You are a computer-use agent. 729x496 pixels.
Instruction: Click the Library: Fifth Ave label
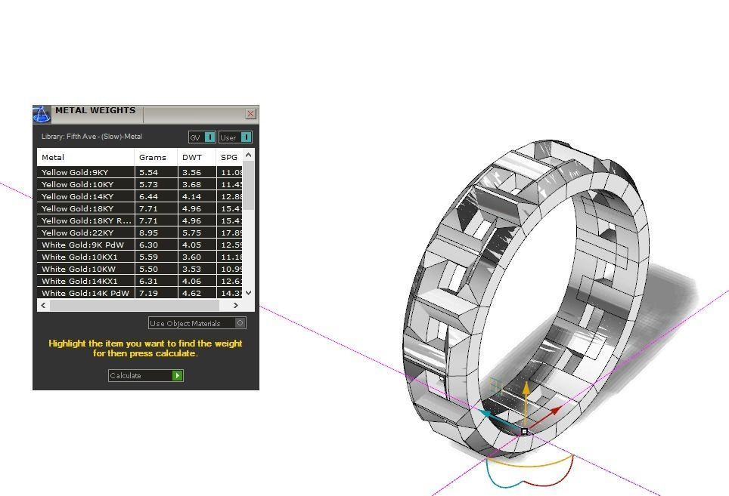[x=92, y=137]
